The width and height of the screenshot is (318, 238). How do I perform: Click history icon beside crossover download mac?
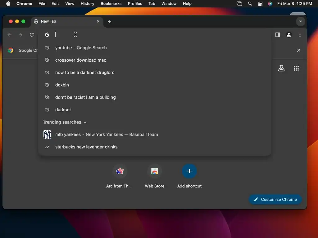tap(47, 60)
